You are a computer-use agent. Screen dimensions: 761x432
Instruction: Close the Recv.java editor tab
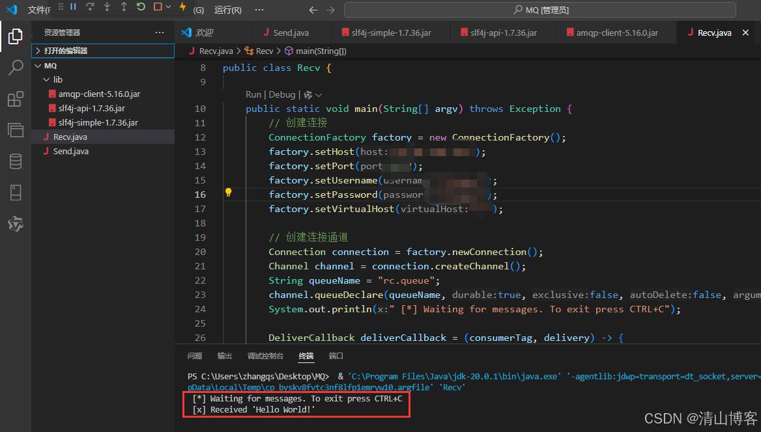pos(745,33)
